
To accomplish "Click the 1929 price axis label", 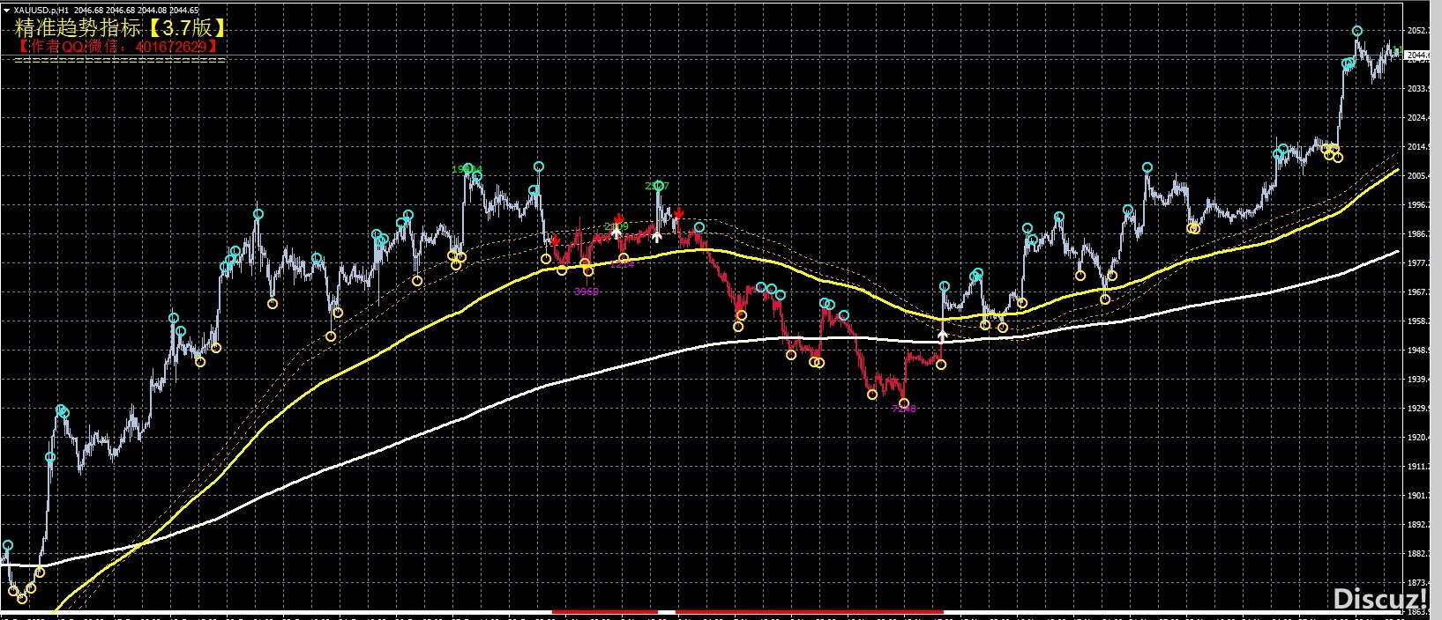I will pyautogui.click(x=1417, y=409).
